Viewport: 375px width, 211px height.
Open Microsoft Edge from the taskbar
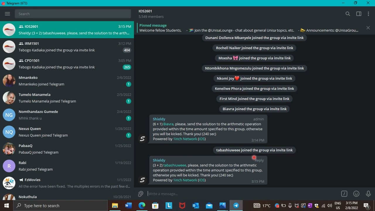(x=142, y=205)
